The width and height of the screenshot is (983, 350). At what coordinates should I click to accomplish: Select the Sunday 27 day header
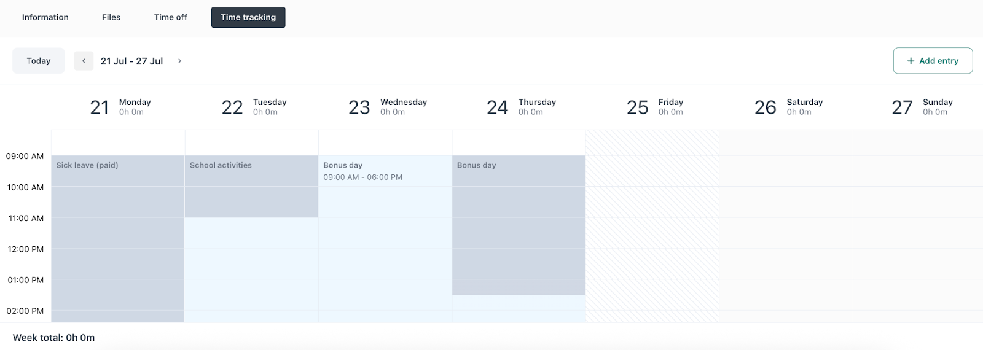tap(922, 107)
